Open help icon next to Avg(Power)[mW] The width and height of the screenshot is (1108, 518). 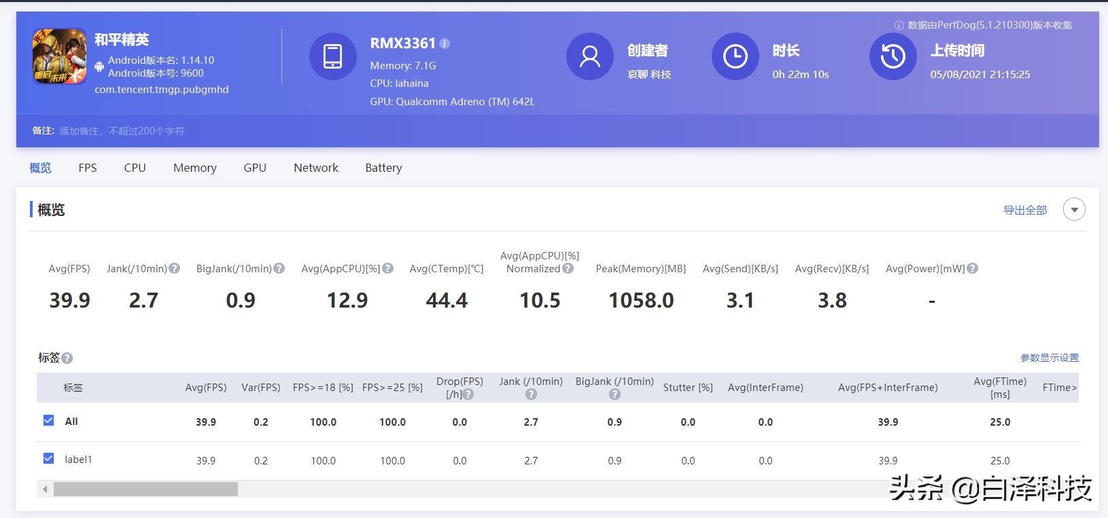click(x=973, y=268)
